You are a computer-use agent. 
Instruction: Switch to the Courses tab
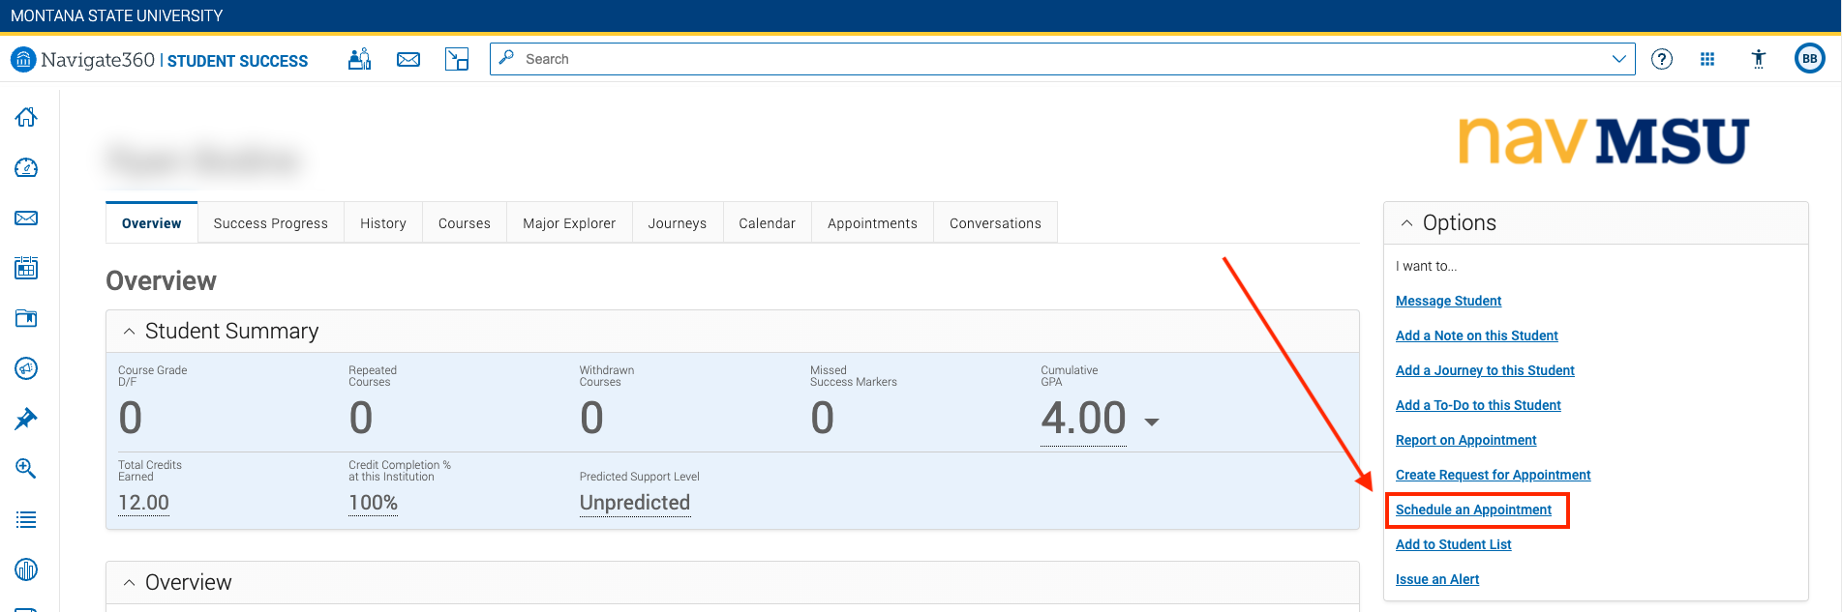(465, 223)
